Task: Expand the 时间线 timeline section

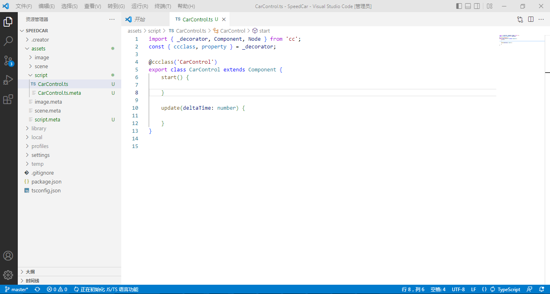Action: (x=70, y=281)
